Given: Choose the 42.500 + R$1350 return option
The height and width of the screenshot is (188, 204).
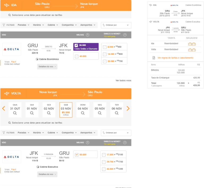Looking at the screenshot, I should (104, 169).
